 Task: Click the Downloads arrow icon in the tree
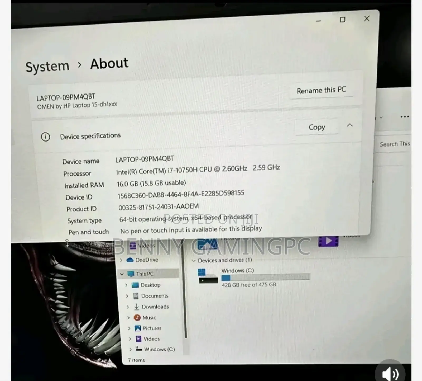point(136,307)
